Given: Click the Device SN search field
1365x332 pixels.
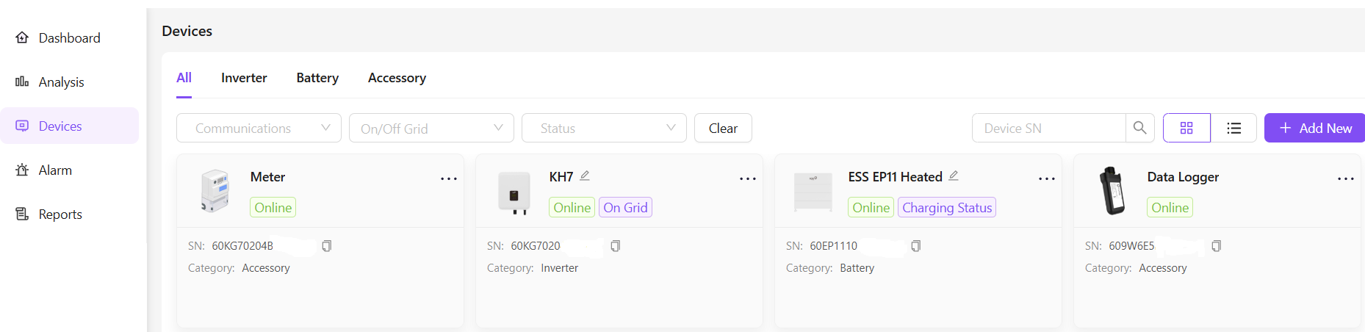Looking at the screenshot, I should pyautogui.click(x=1048, y=128).
